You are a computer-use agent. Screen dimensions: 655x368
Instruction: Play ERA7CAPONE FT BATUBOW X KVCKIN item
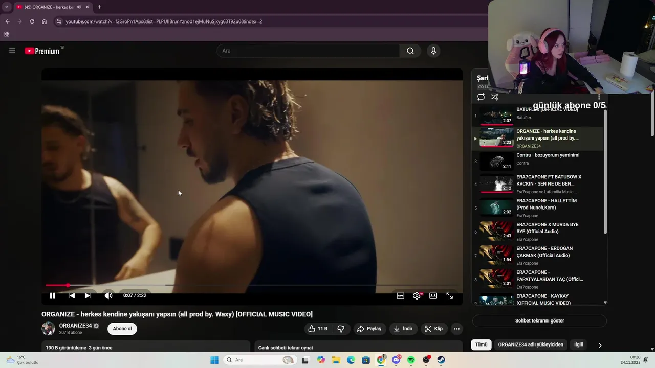pos(537,184)
